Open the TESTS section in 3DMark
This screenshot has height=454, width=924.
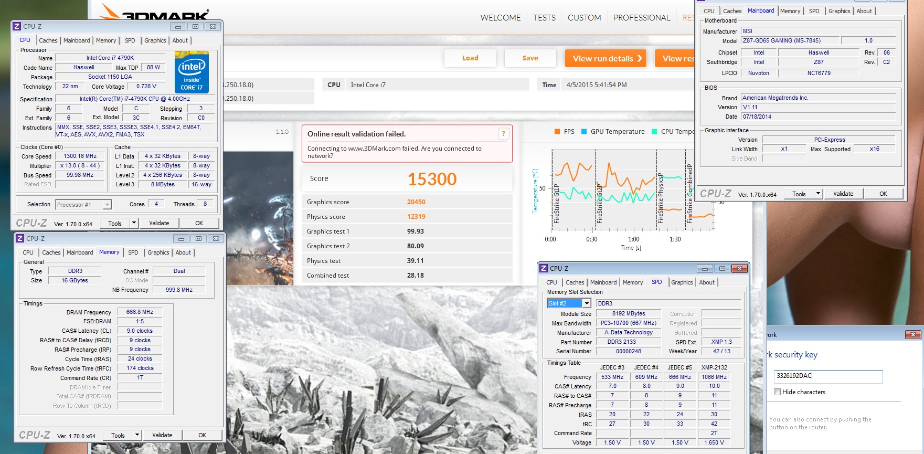[545, 18]
